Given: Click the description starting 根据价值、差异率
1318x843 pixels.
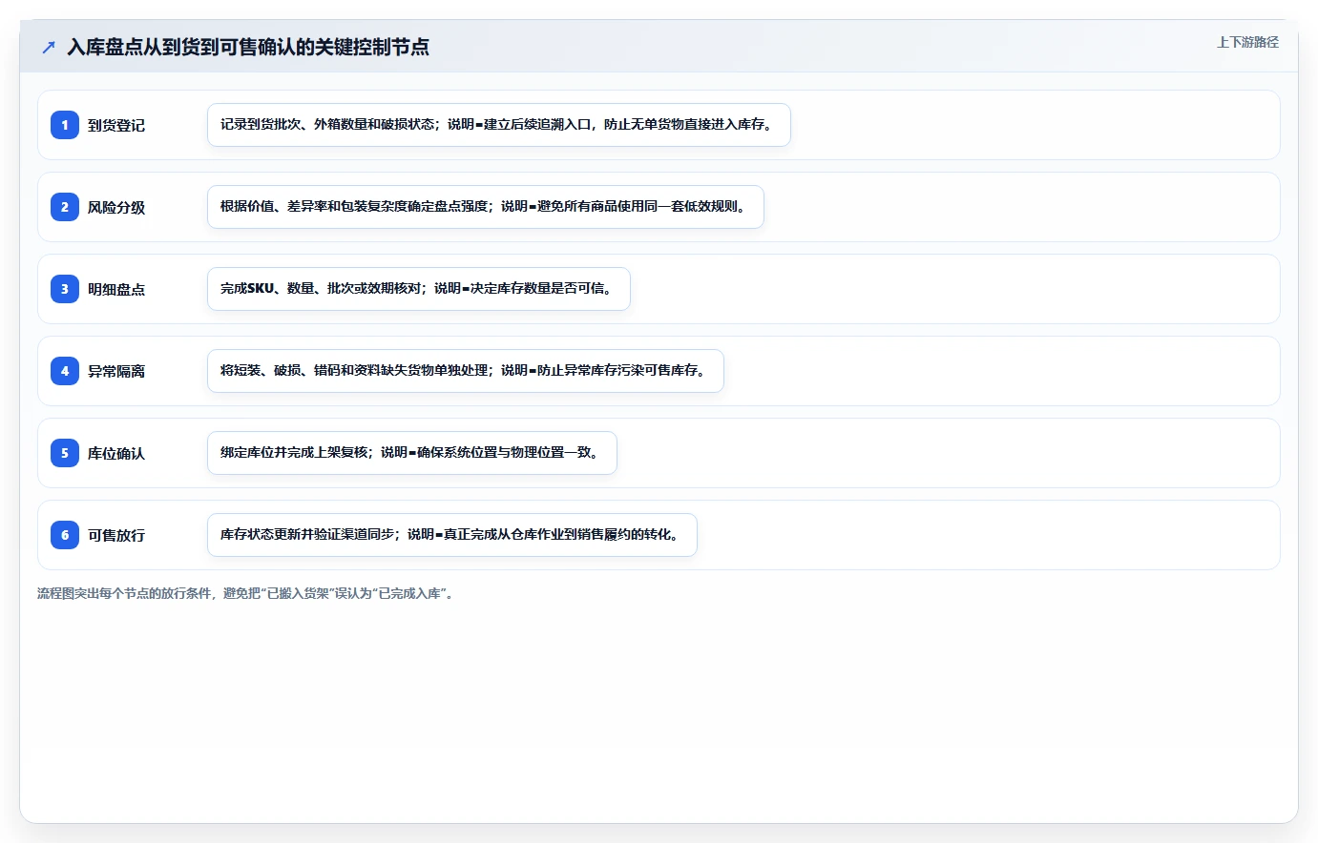Looking at the screenshot, I should pos(486,207).
